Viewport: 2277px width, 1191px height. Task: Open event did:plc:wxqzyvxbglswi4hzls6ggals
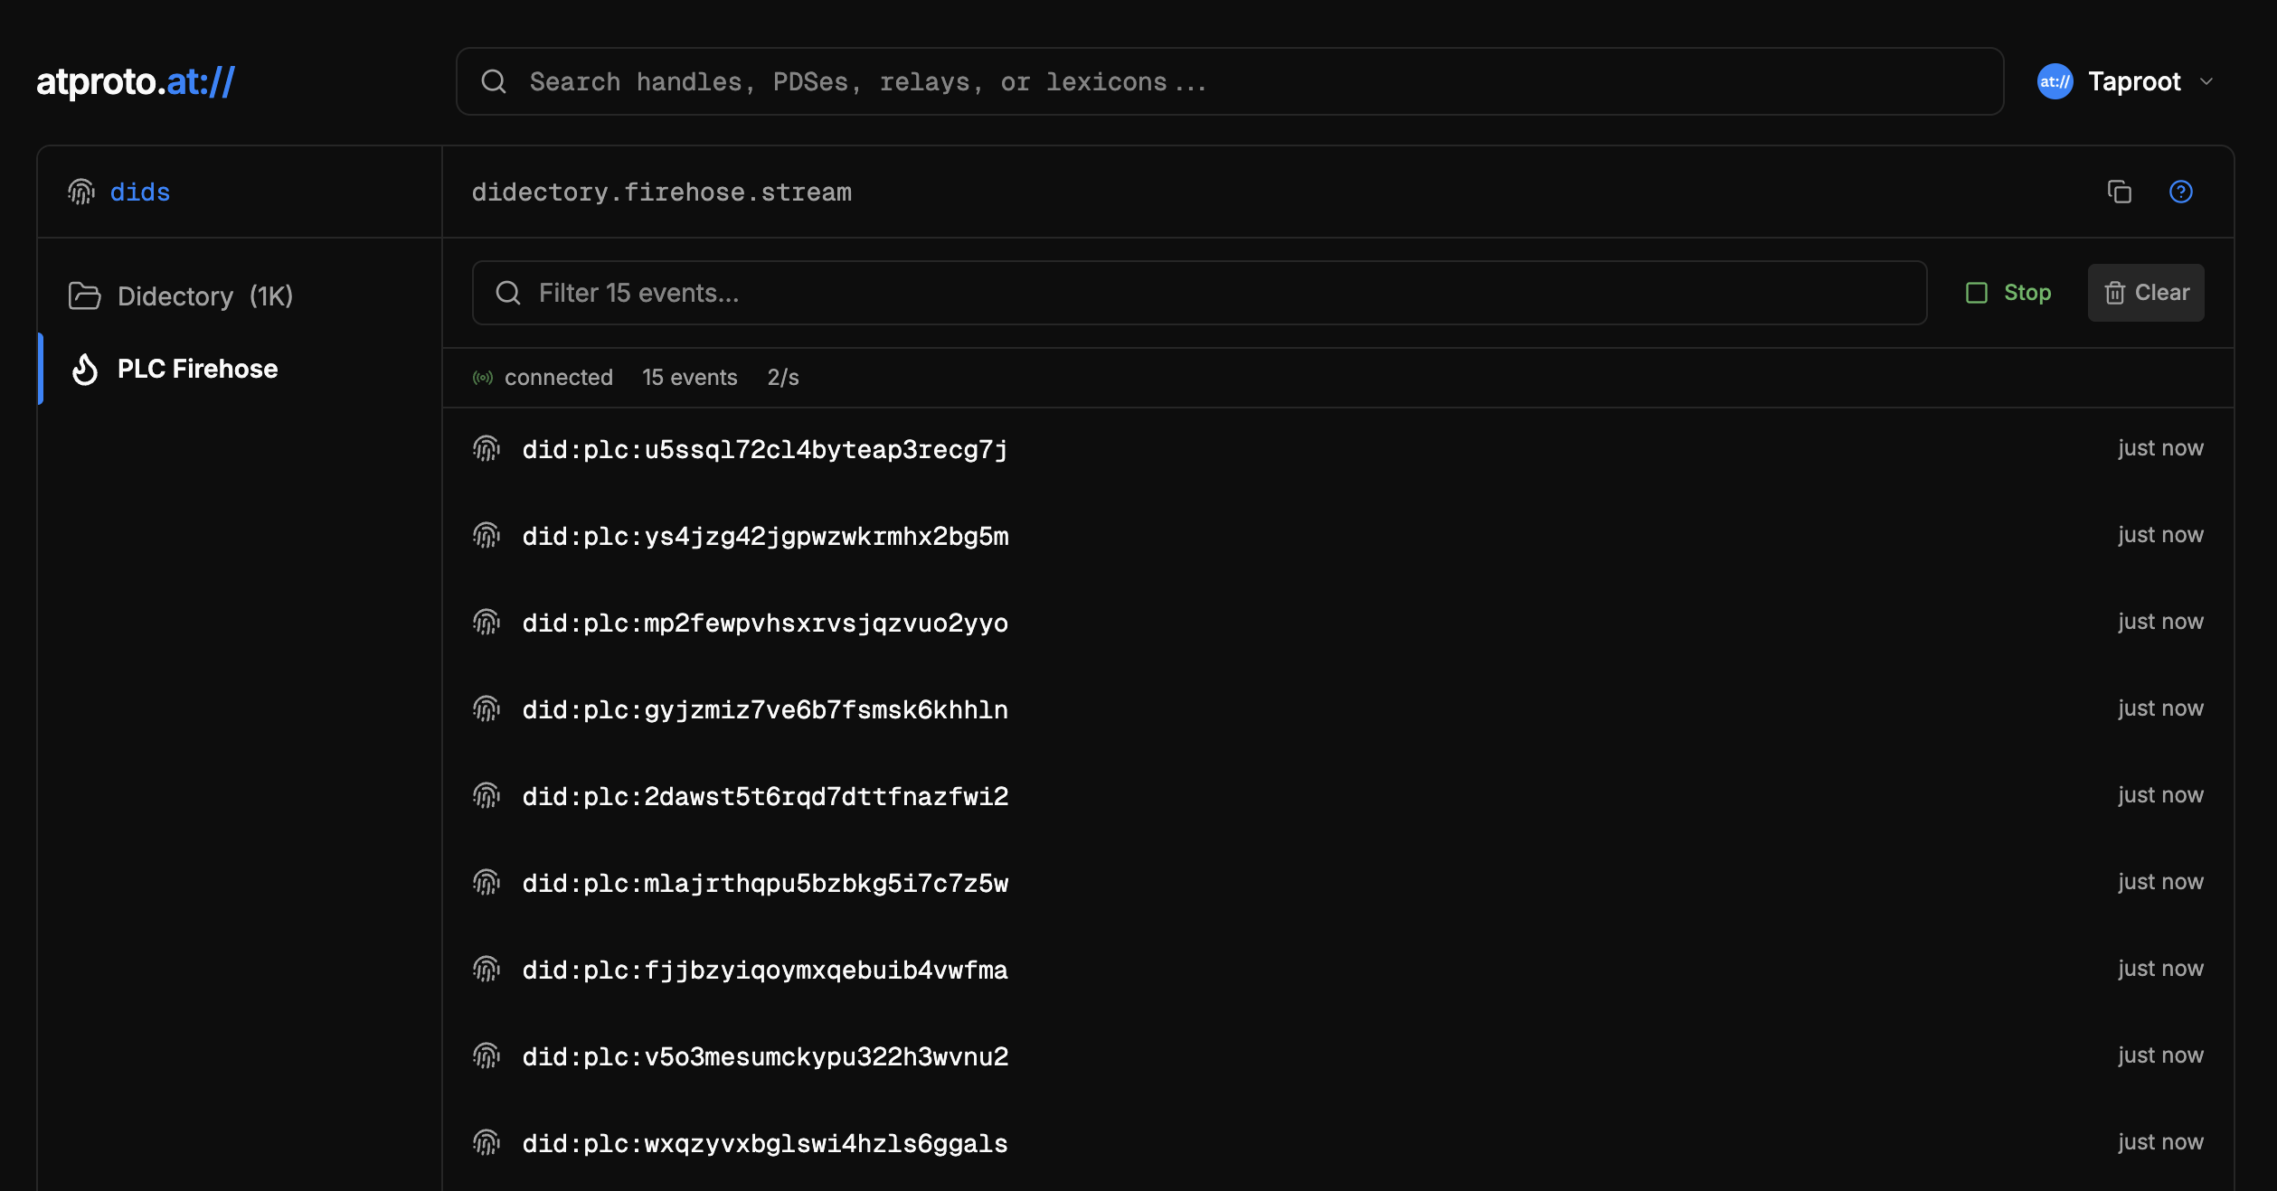click(765, 1143)
